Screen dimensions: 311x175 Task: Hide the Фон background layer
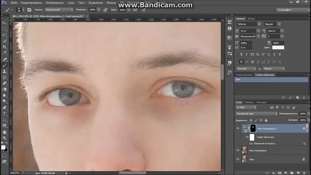tap(238, 159)
